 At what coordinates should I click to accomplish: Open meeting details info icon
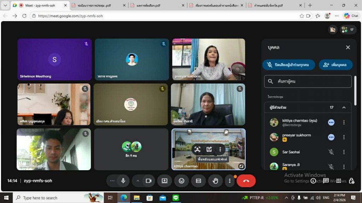pos(313,181)
